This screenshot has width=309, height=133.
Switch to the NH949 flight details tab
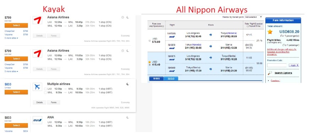(171, 79)
